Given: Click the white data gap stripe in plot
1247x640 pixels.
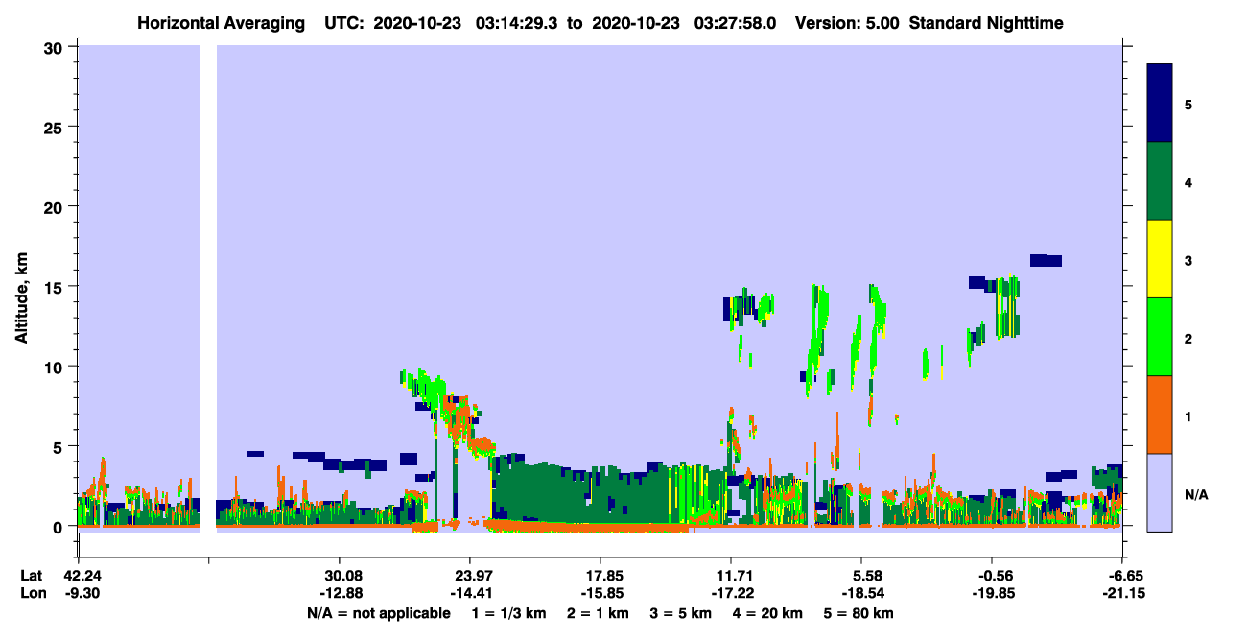Looking at the screenshot, I should (208, 288).
